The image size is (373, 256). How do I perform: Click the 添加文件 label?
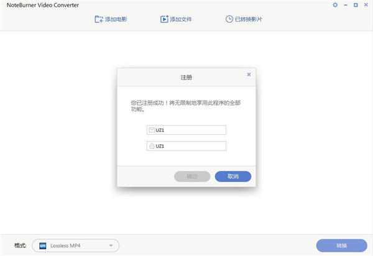[181, 19]
